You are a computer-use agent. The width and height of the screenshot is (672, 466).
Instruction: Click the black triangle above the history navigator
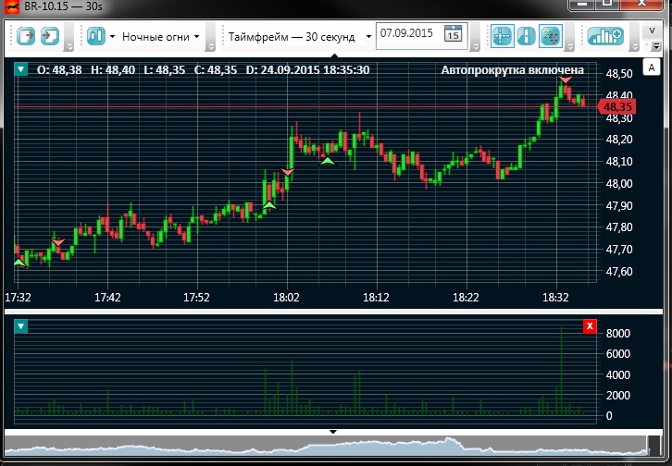(x=333, y=432)
